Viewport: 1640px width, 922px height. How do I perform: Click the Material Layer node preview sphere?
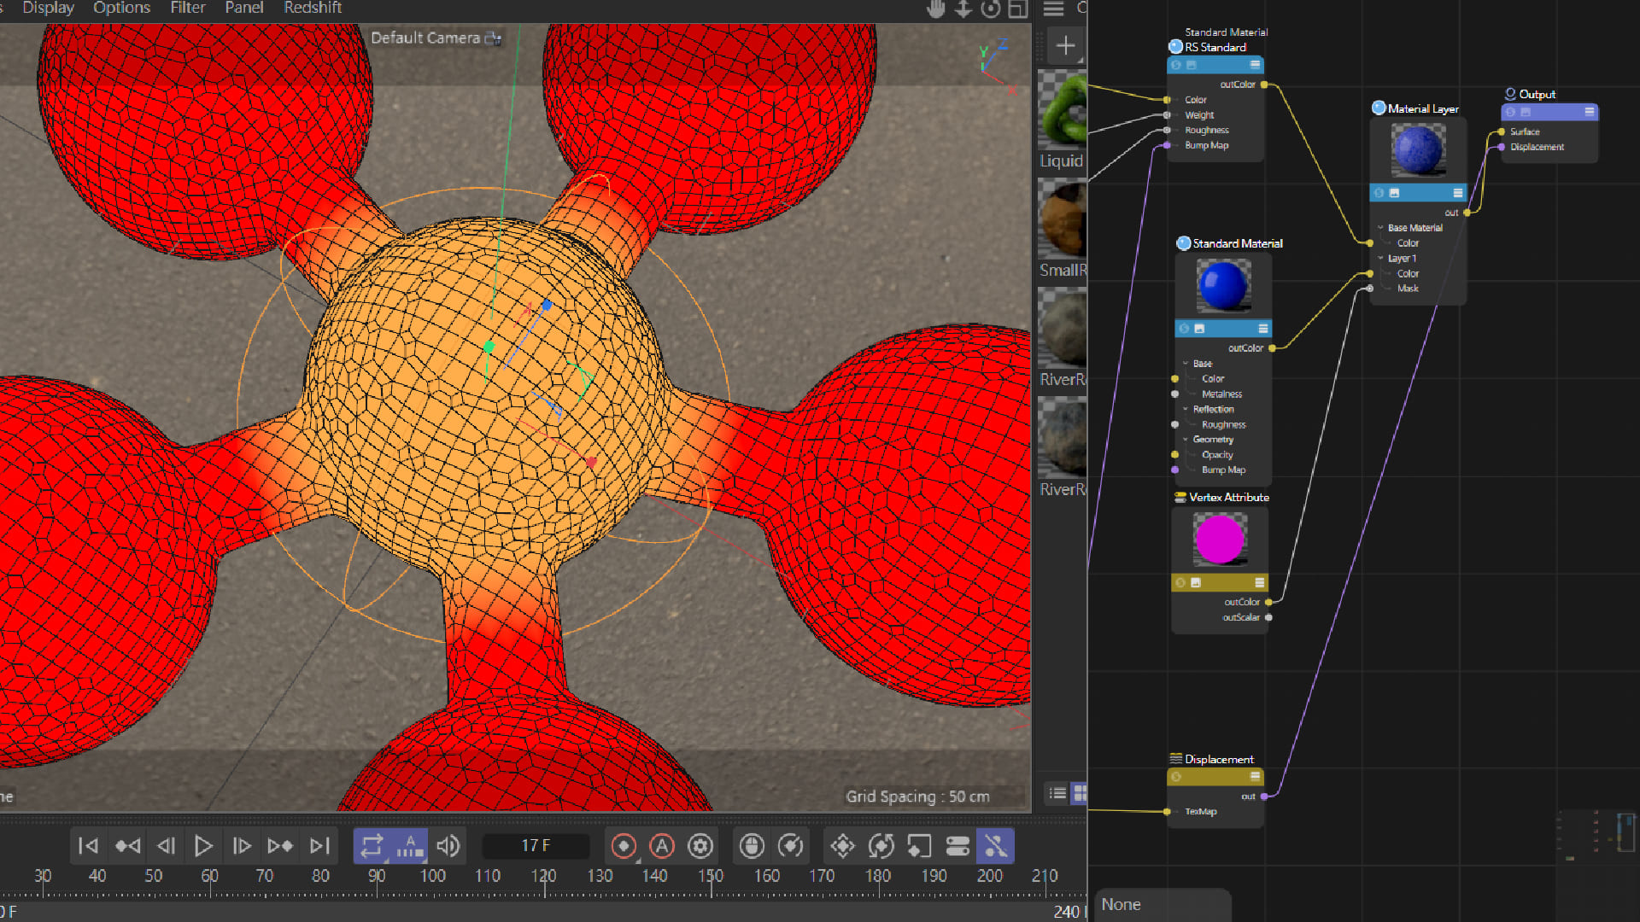[1418, 149]
